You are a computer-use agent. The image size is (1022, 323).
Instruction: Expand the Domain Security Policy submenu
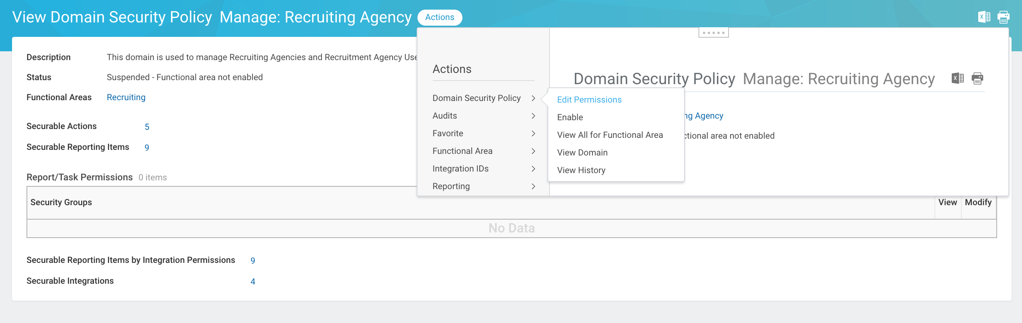tap(476, 98)
